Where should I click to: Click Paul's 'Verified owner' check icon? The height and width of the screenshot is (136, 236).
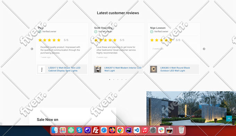(x=40, y=32)
